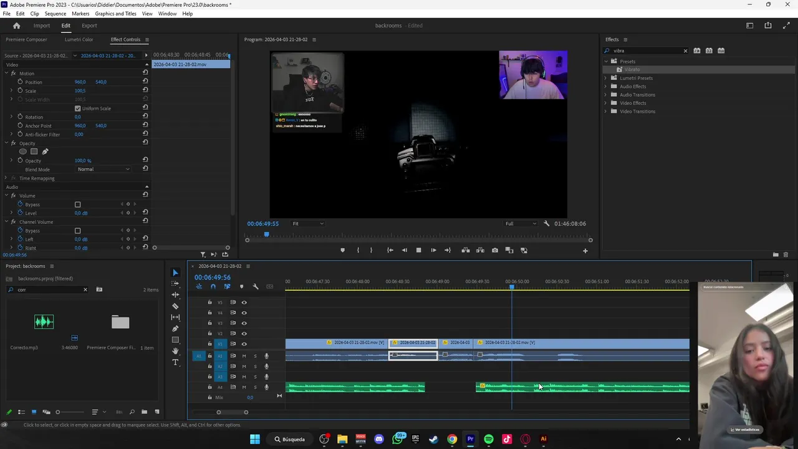Select the Selection tool in the timeline toolbar
Image resolution: width=798 pixels, height=449 pixels.
click(175, 273)
